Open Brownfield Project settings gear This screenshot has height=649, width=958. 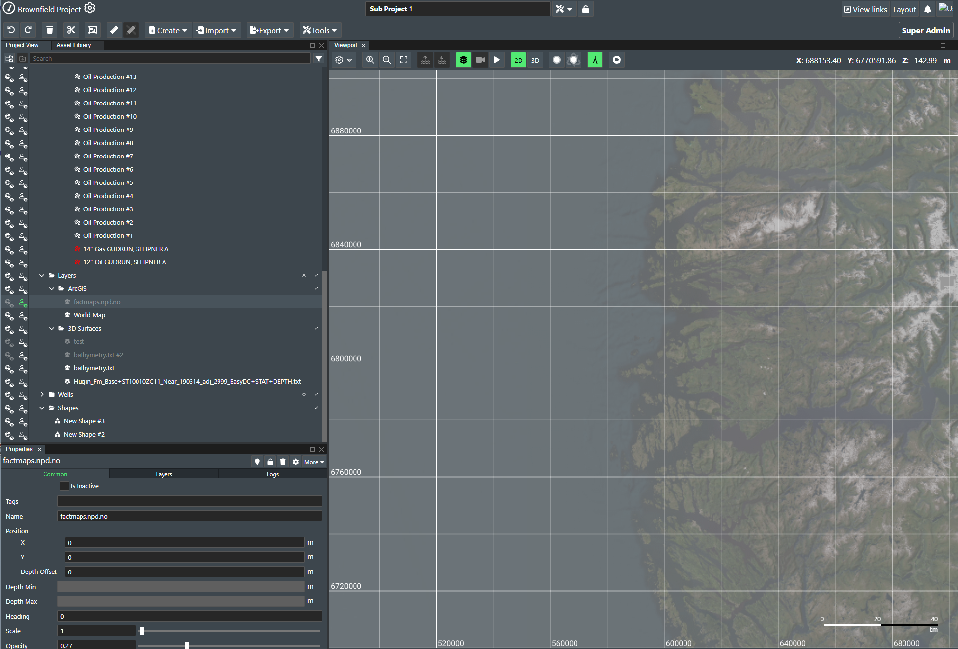point(90,8)
